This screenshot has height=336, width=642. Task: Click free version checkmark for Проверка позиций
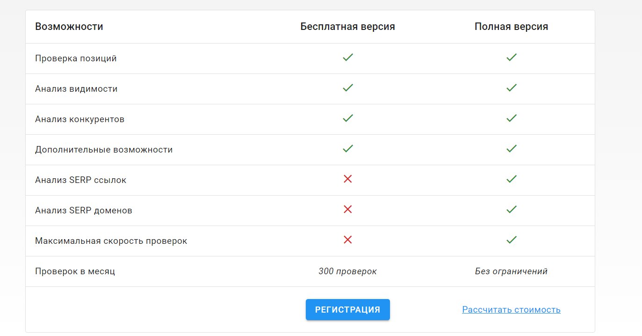pyautogui.click(x=347, y=58)
